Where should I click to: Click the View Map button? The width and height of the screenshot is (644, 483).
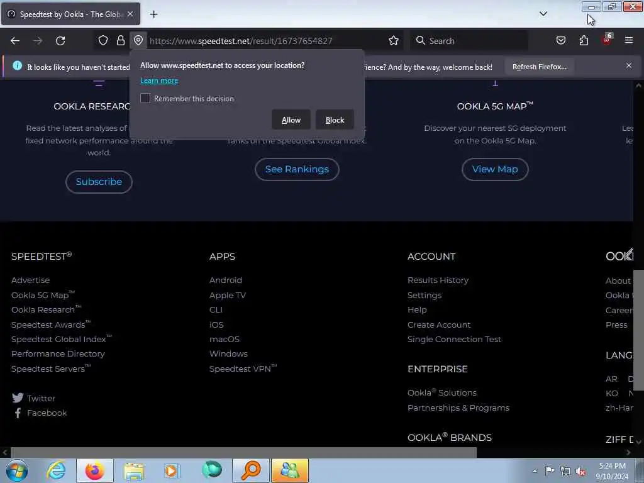coord(495,169)
